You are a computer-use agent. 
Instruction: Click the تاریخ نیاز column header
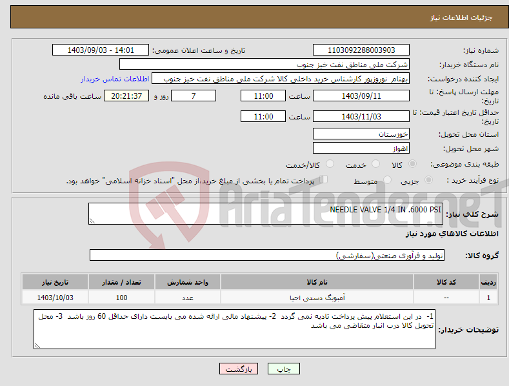pyautogui.click(x=55, y=282)
